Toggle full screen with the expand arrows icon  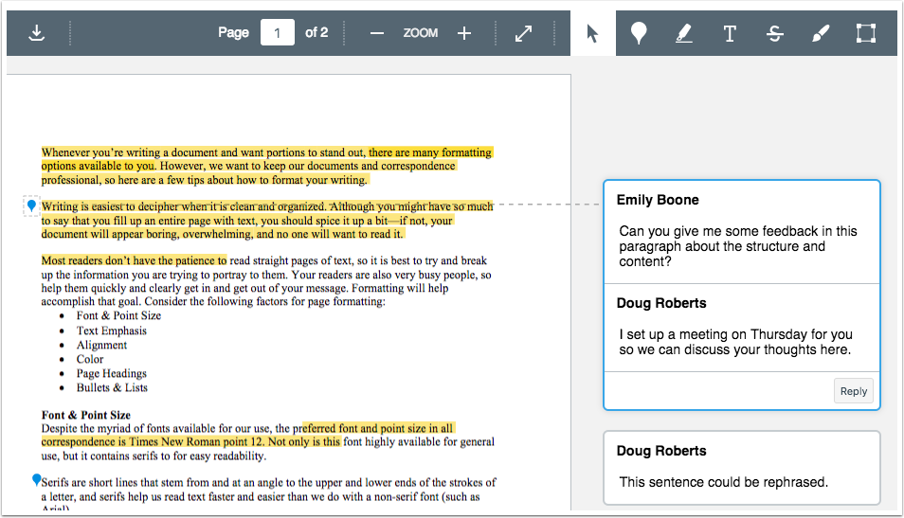523,33
